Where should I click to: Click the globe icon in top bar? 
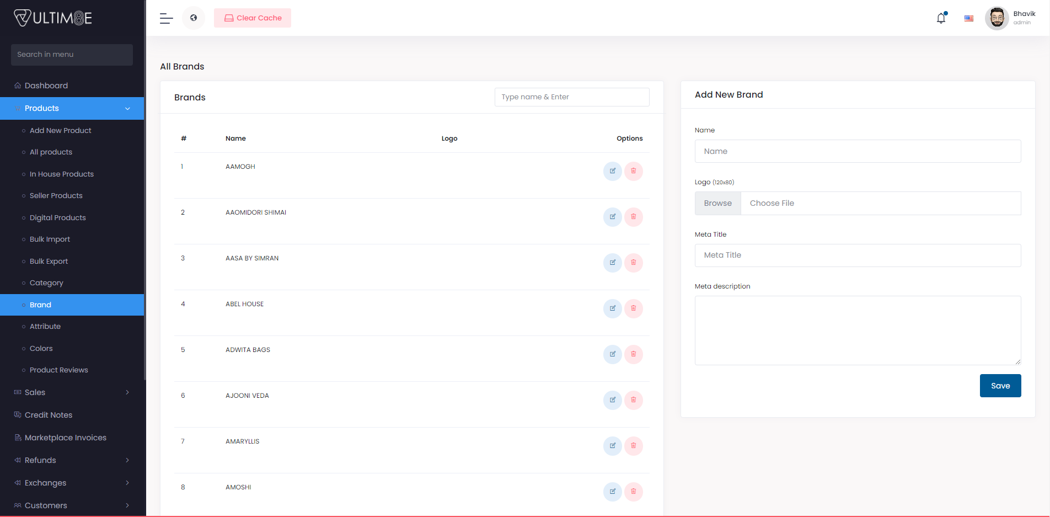point(194,18)
